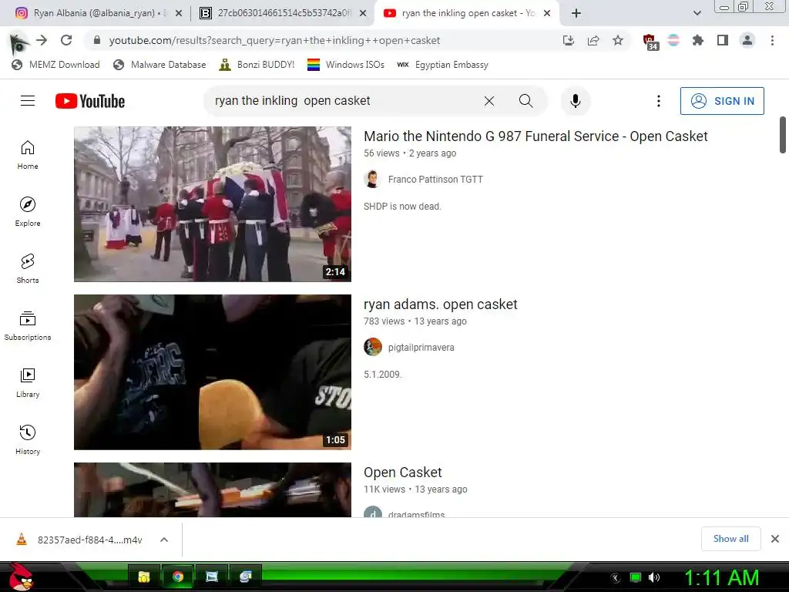
Task: Share this page via the share icon
Action: click(593, 40)
